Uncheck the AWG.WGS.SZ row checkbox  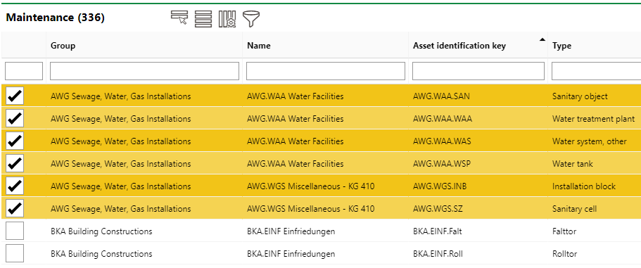(x=15, y=208)
